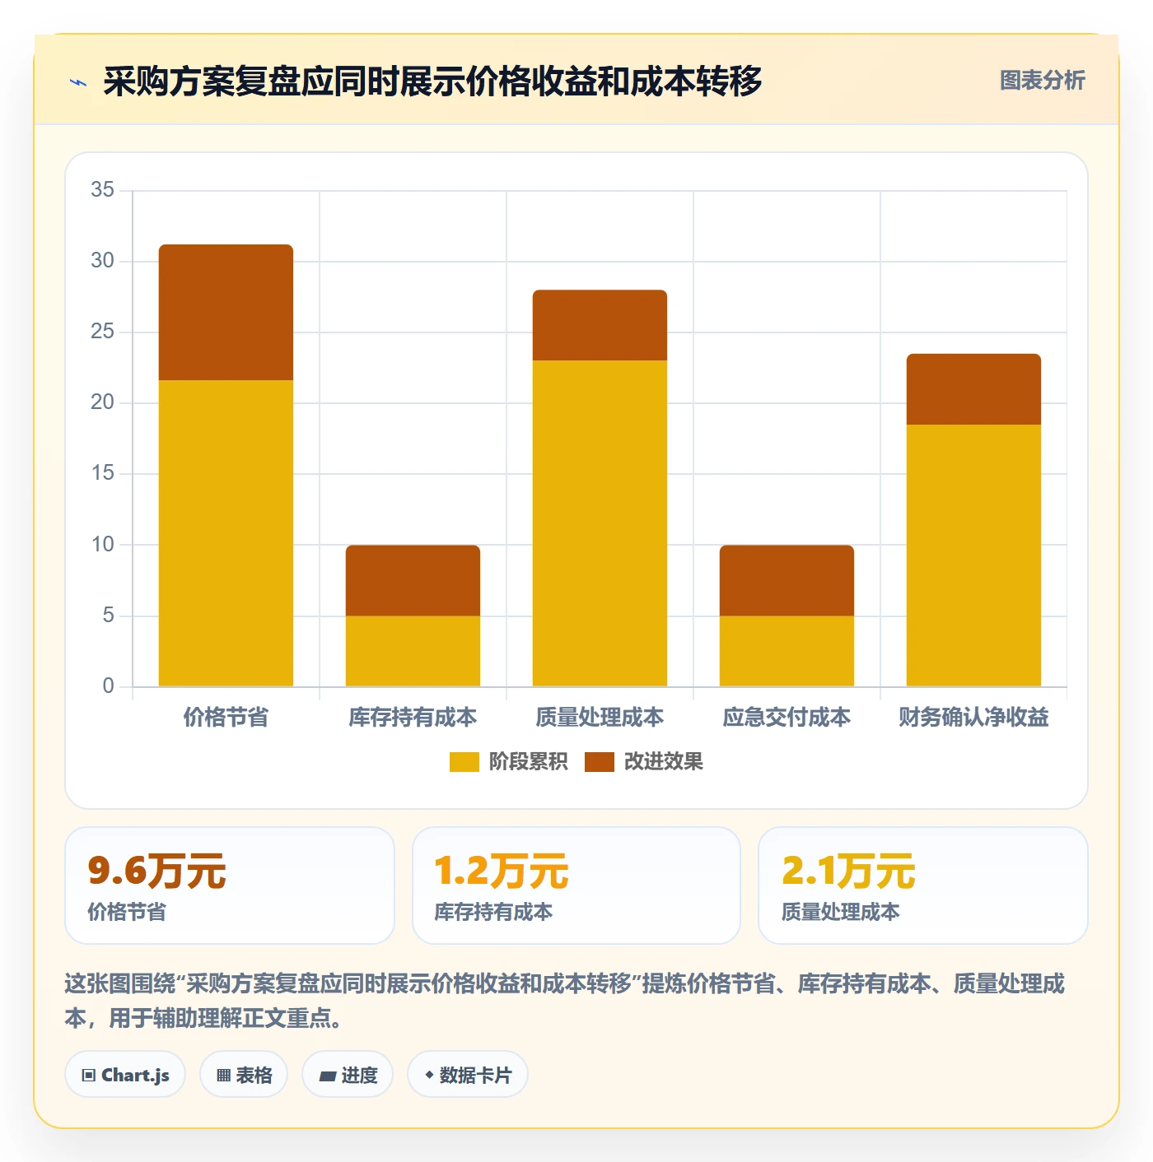The image size is (1153, 1162).
Task: Click the diamond icon in 数据卡片 chip
Action: 429,1075
